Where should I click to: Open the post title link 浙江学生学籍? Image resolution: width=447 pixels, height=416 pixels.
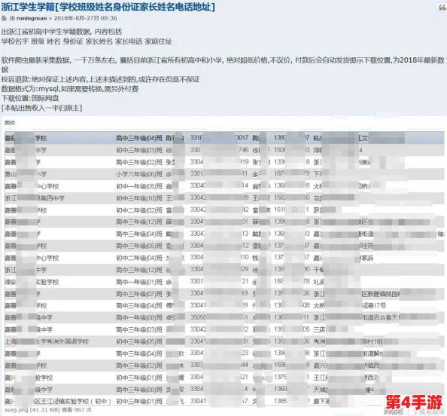(x=108, y=7)
